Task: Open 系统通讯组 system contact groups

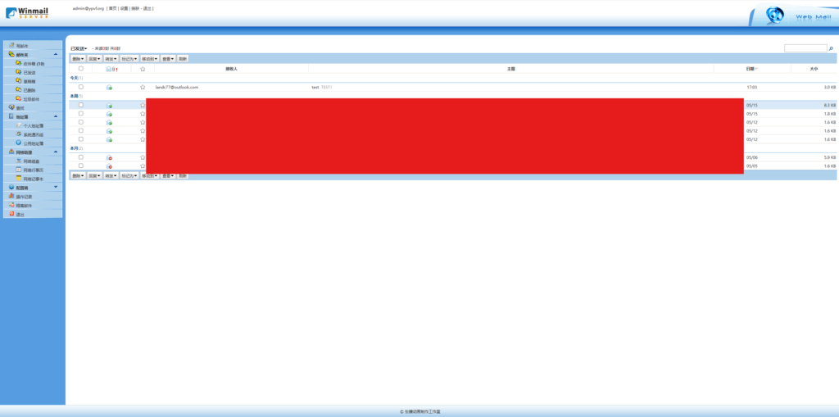Action: click(33, 134)
